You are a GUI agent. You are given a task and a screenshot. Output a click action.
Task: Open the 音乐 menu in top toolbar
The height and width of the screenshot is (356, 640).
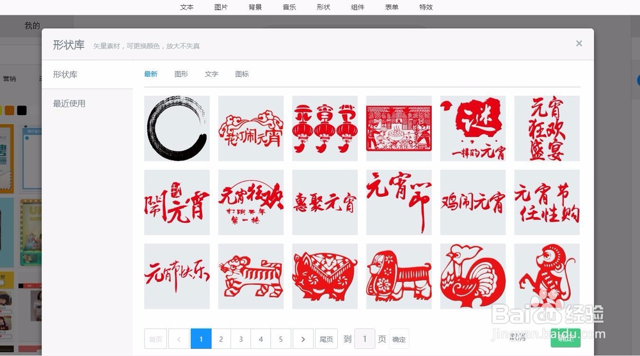(x=289, y=7)
